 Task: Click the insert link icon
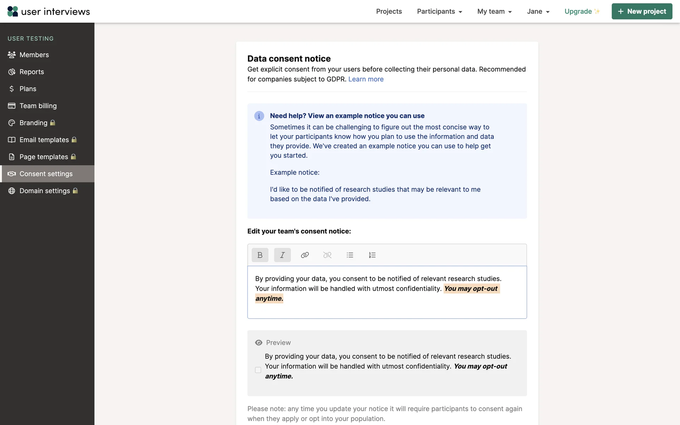click(x=305, y=255)
